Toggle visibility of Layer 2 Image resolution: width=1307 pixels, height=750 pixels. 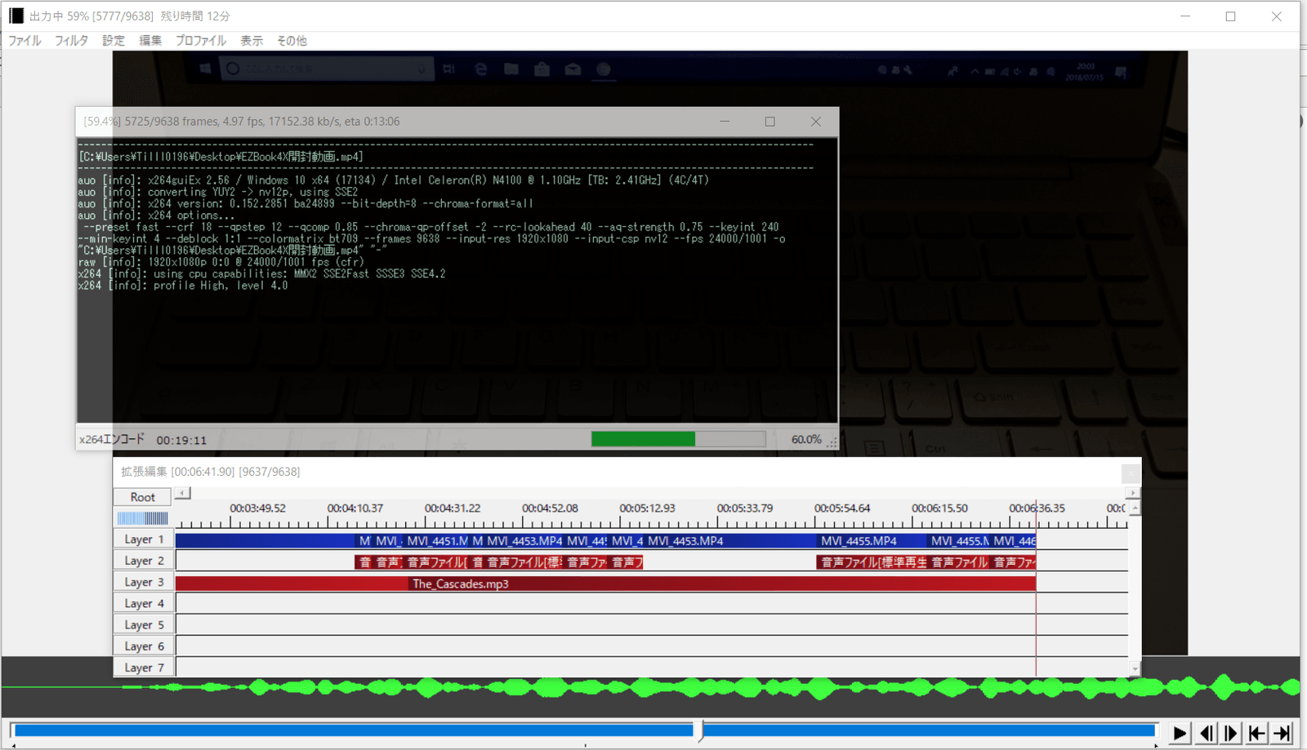click(143, 561)
